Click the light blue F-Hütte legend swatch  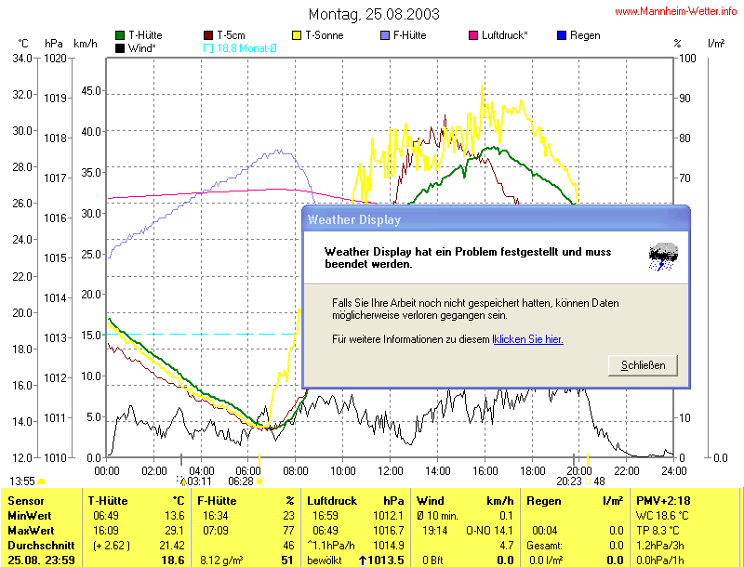[385, 35]
